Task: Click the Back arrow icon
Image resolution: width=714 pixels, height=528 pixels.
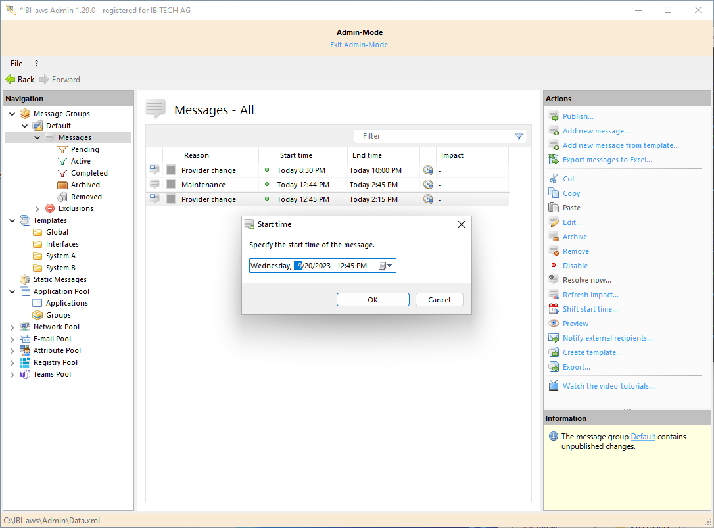Action: tap(11, 80)
